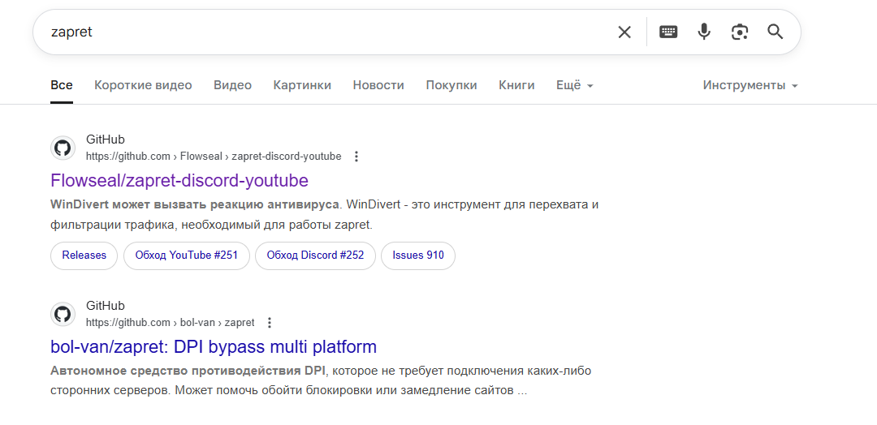Click the GitHub favicon of Flowseal result

click(63, 148)
